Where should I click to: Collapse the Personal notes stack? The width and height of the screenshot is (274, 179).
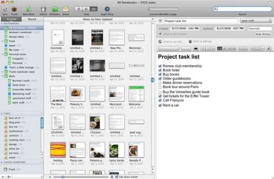coord(2,54)
